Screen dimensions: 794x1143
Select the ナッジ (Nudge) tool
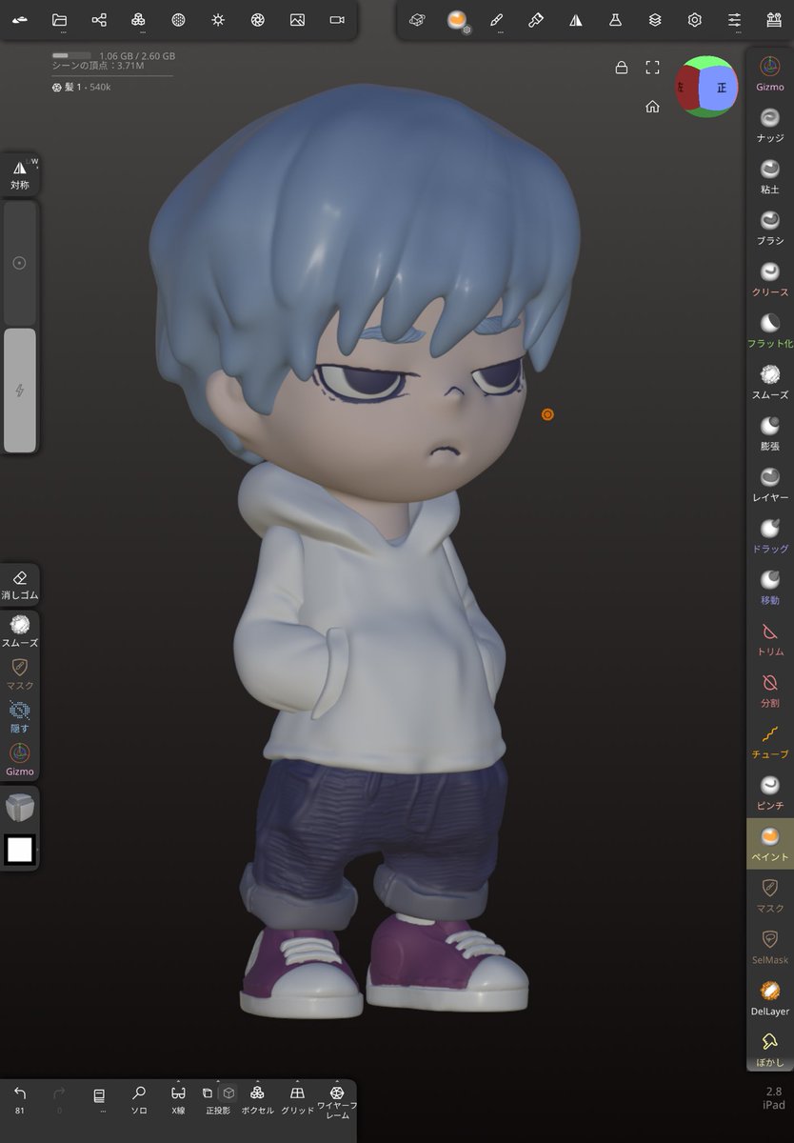(x=770, y=125)
